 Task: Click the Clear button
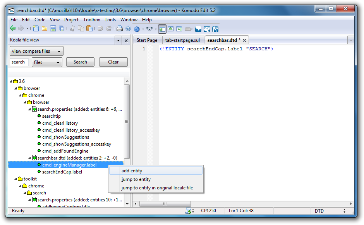point(113,62)
